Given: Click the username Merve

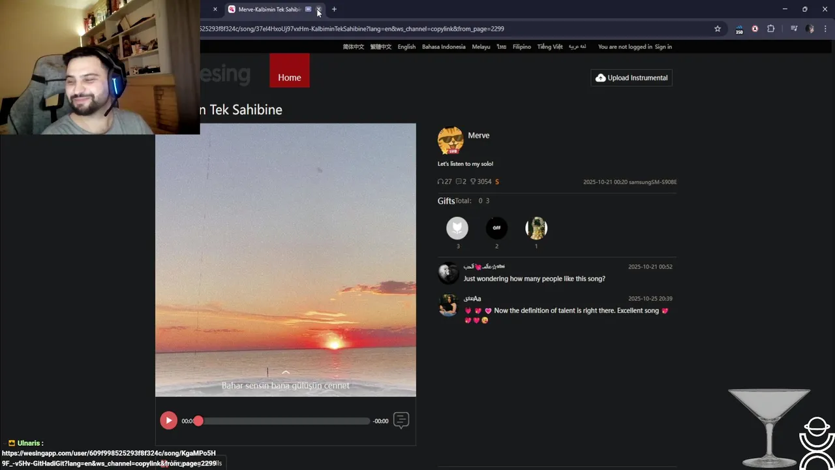Looking at the screenshot, I should coord(479,136).
